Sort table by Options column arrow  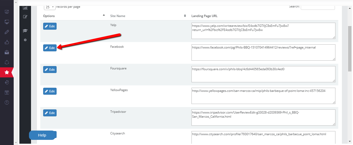tap(104, 15)
